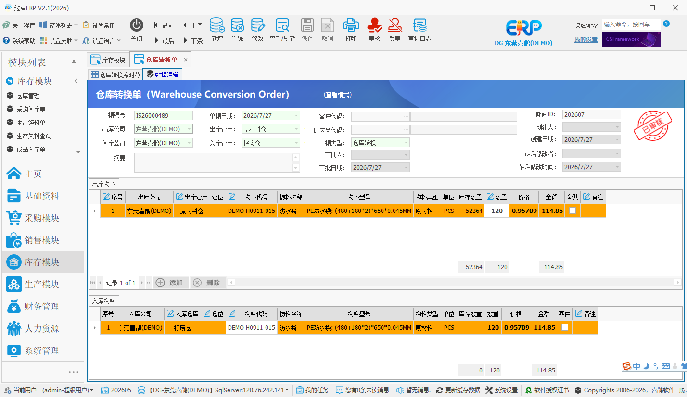Click the 快速命令 input box
687x397 pixels.
click(631, 25)
